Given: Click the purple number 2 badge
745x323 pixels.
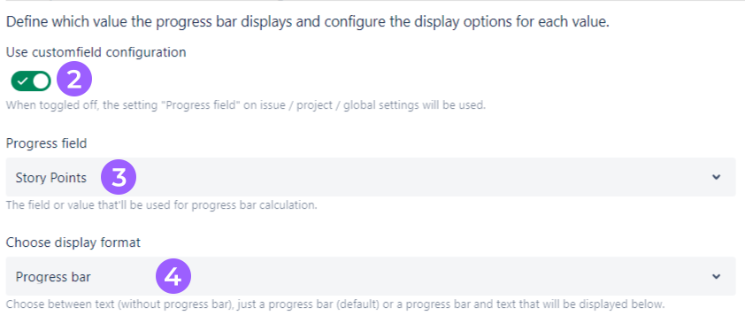Looking at the screenshot, I should click(x=74, y=80).
